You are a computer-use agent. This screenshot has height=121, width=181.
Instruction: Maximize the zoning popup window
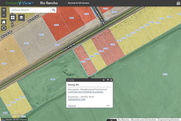[108, 80]
